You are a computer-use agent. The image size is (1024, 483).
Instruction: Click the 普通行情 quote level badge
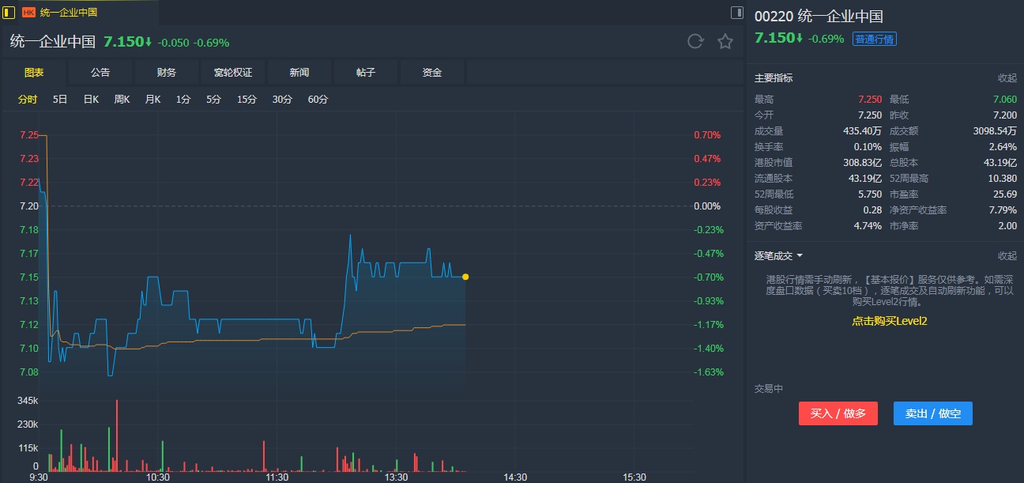(x=875, y=39)
